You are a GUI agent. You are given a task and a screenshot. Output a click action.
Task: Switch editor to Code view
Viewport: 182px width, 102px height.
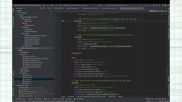click(152, 11)
